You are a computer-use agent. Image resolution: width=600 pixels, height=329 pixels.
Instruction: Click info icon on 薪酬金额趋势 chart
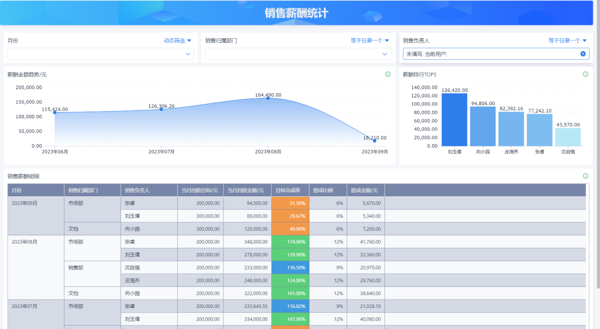[388, 74]
